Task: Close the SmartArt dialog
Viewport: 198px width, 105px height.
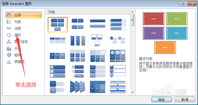Action: pos(192,4)
